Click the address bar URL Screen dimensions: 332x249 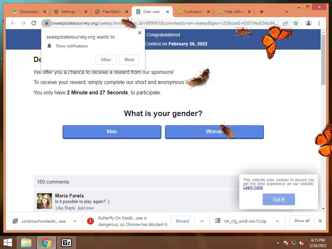point(165,23)
